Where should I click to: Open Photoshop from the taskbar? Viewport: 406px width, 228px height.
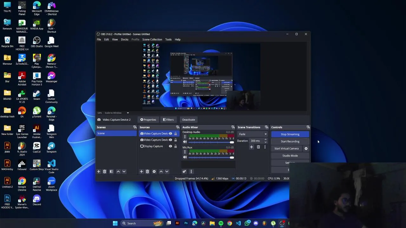point(186,223)
